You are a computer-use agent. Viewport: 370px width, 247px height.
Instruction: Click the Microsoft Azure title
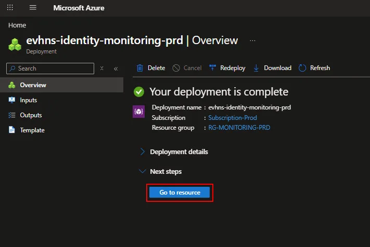click(79, 8)
